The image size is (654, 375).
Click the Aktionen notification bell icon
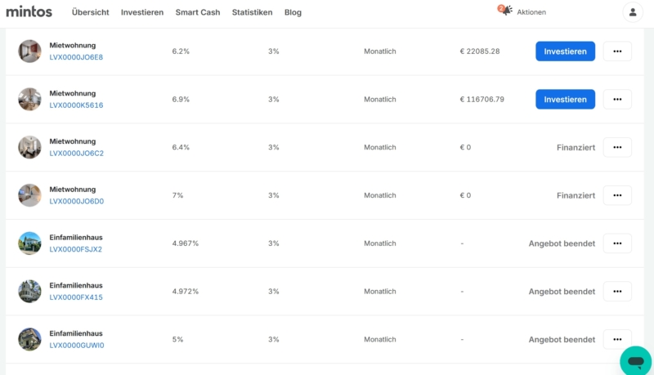tap(505, 10)
